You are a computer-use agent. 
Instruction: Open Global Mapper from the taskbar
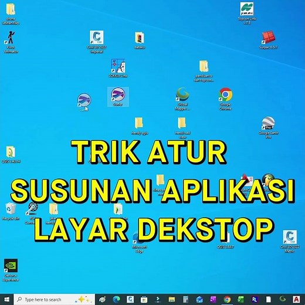282,299
